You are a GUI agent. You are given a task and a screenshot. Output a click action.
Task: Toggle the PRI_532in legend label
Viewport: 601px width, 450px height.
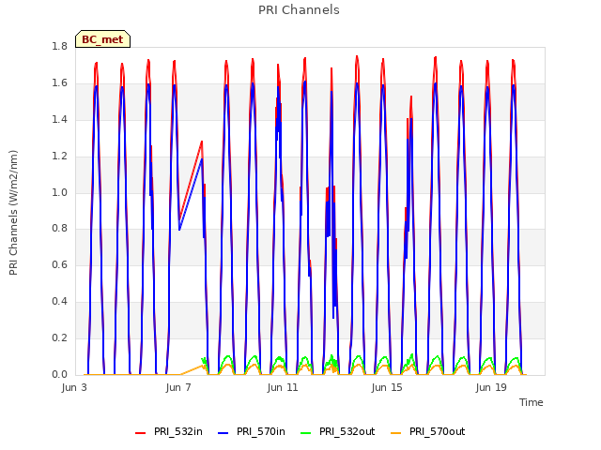coord(178,431)
